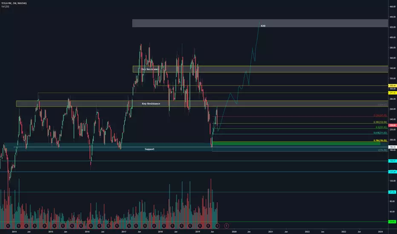The width and height of the screenshot is (397, 234).
Task: Click the 2017 label on the time axis
Action: click(124, 231)
